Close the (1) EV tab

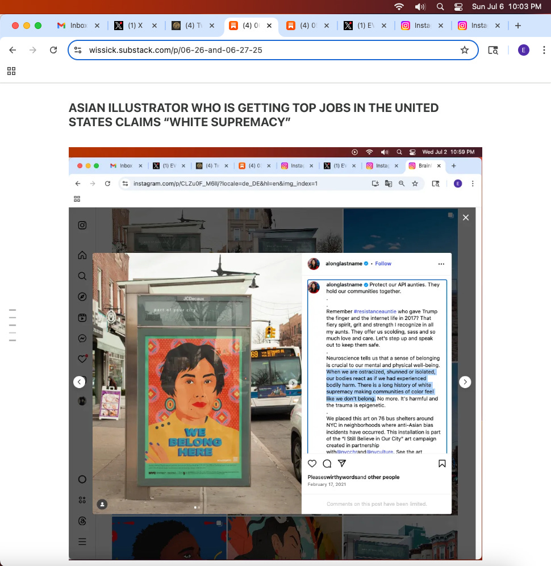(x=384, y=26)
